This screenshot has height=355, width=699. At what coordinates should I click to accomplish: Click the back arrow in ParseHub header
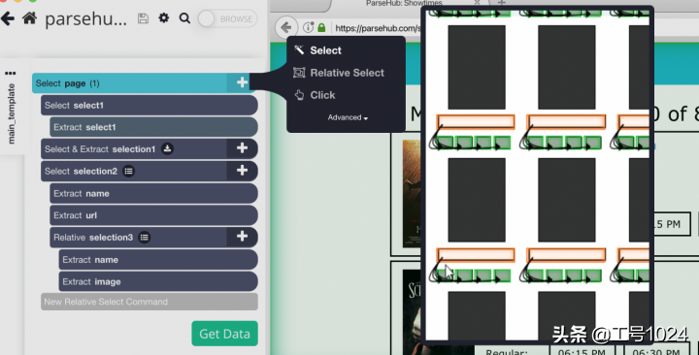click(x=8, y=18)
